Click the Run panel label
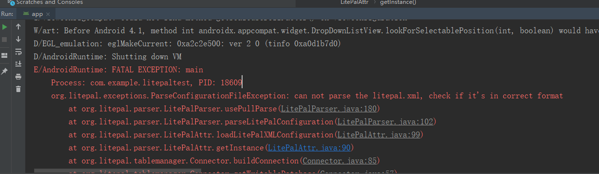Image resolution: width=599 pixels, height=174 pixels. (x=7, y=14)
